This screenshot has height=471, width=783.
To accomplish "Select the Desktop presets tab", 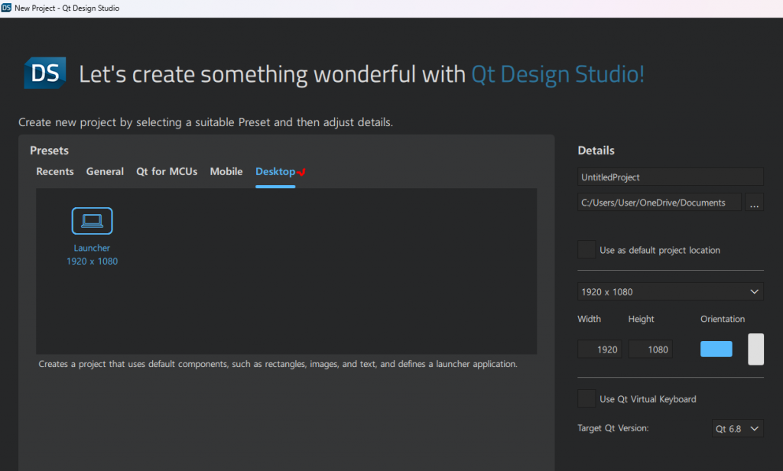I will (x=275, y=172).
